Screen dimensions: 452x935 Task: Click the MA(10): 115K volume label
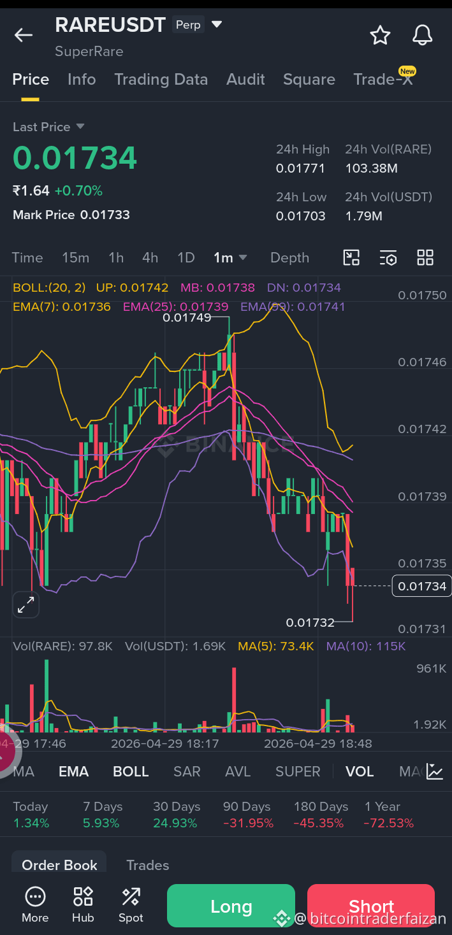(x=366, y=646)
